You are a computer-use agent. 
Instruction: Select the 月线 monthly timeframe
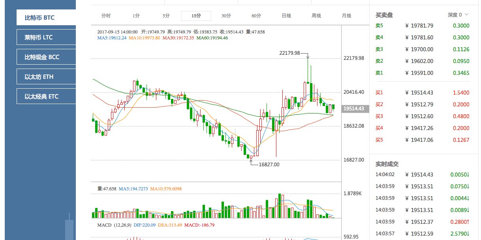(346, 15)
